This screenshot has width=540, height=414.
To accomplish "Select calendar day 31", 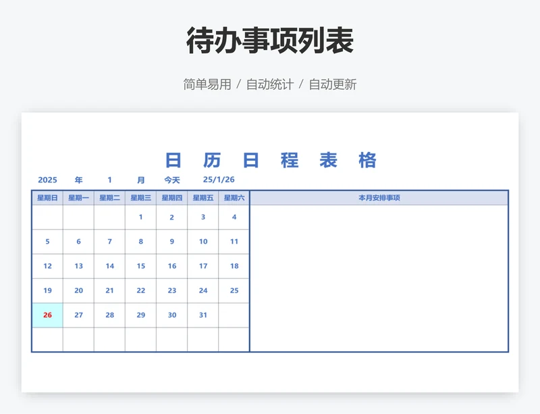I will (203, 315).
